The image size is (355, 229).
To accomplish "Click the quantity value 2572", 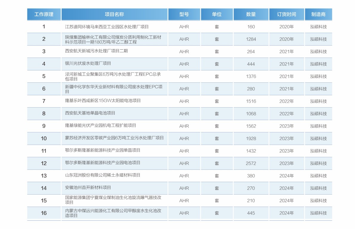I will point(251,163).
